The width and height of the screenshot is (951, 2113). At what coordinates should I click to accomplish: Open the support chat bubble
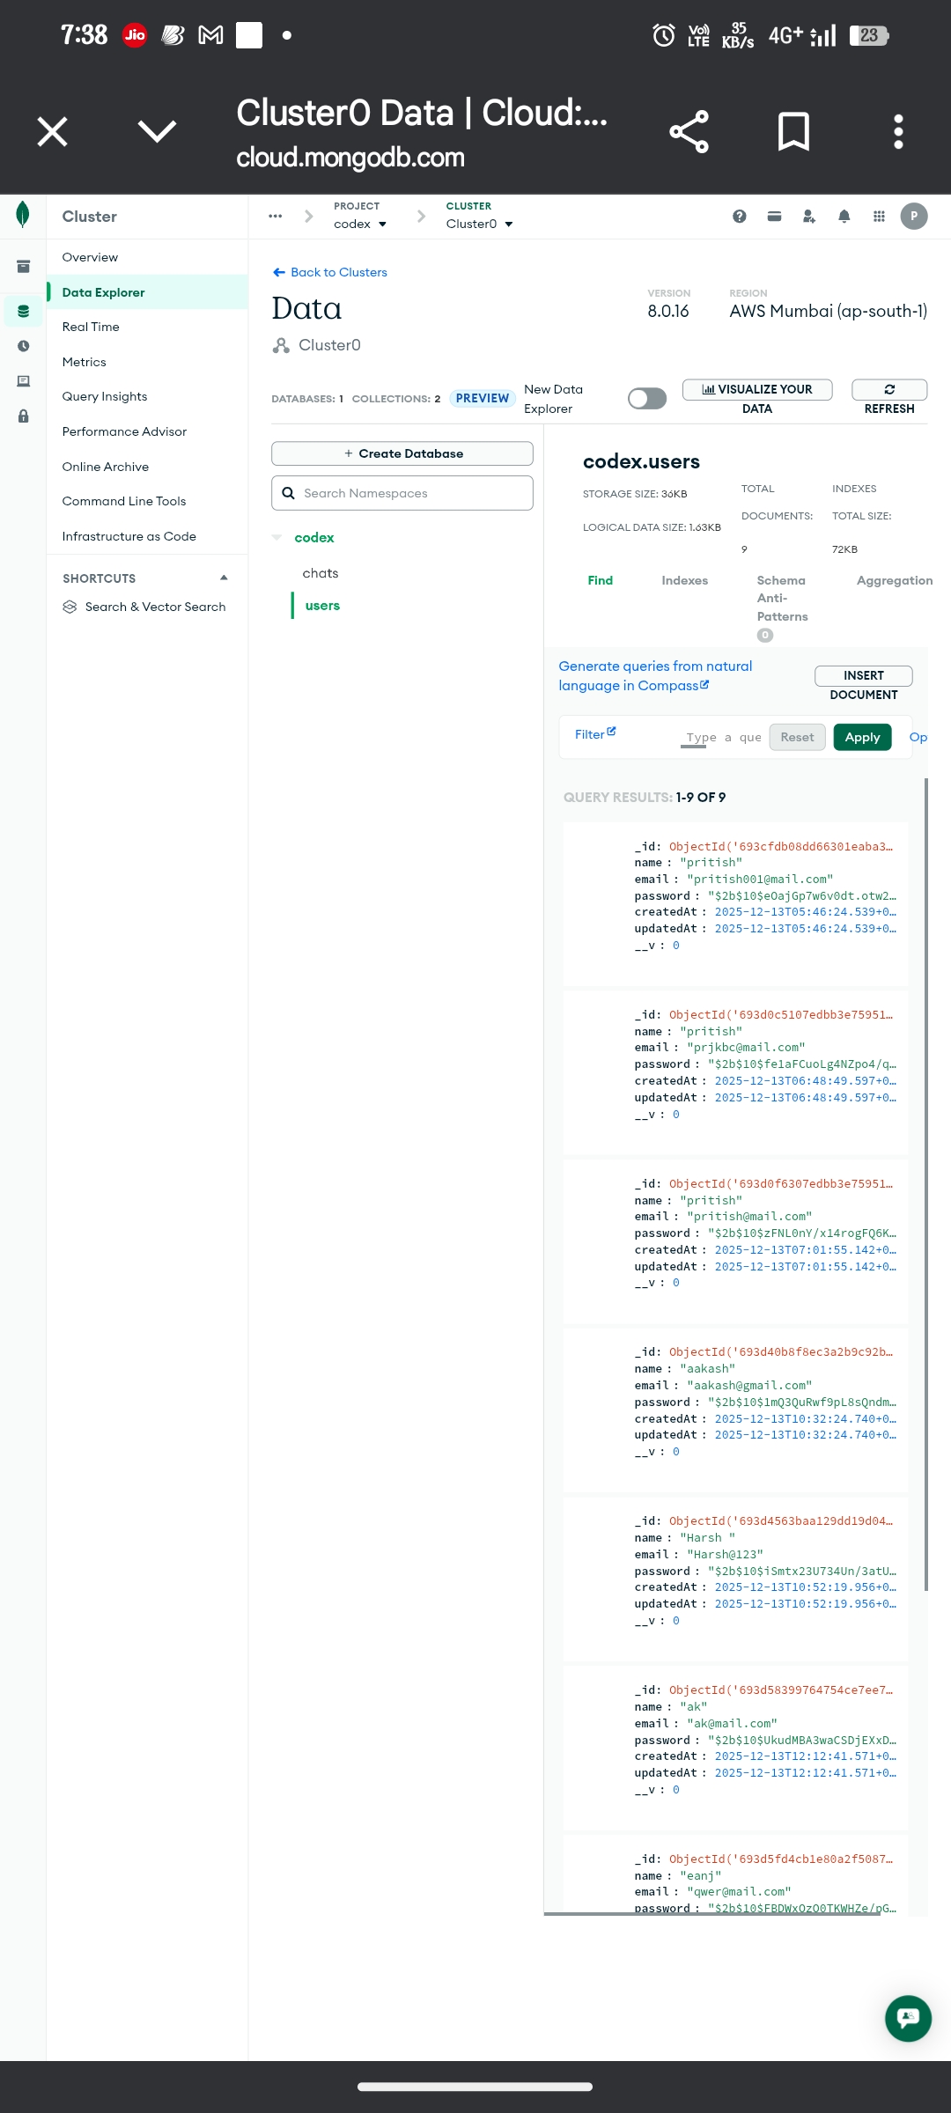pyautogui.click(x=908, y=2018)
